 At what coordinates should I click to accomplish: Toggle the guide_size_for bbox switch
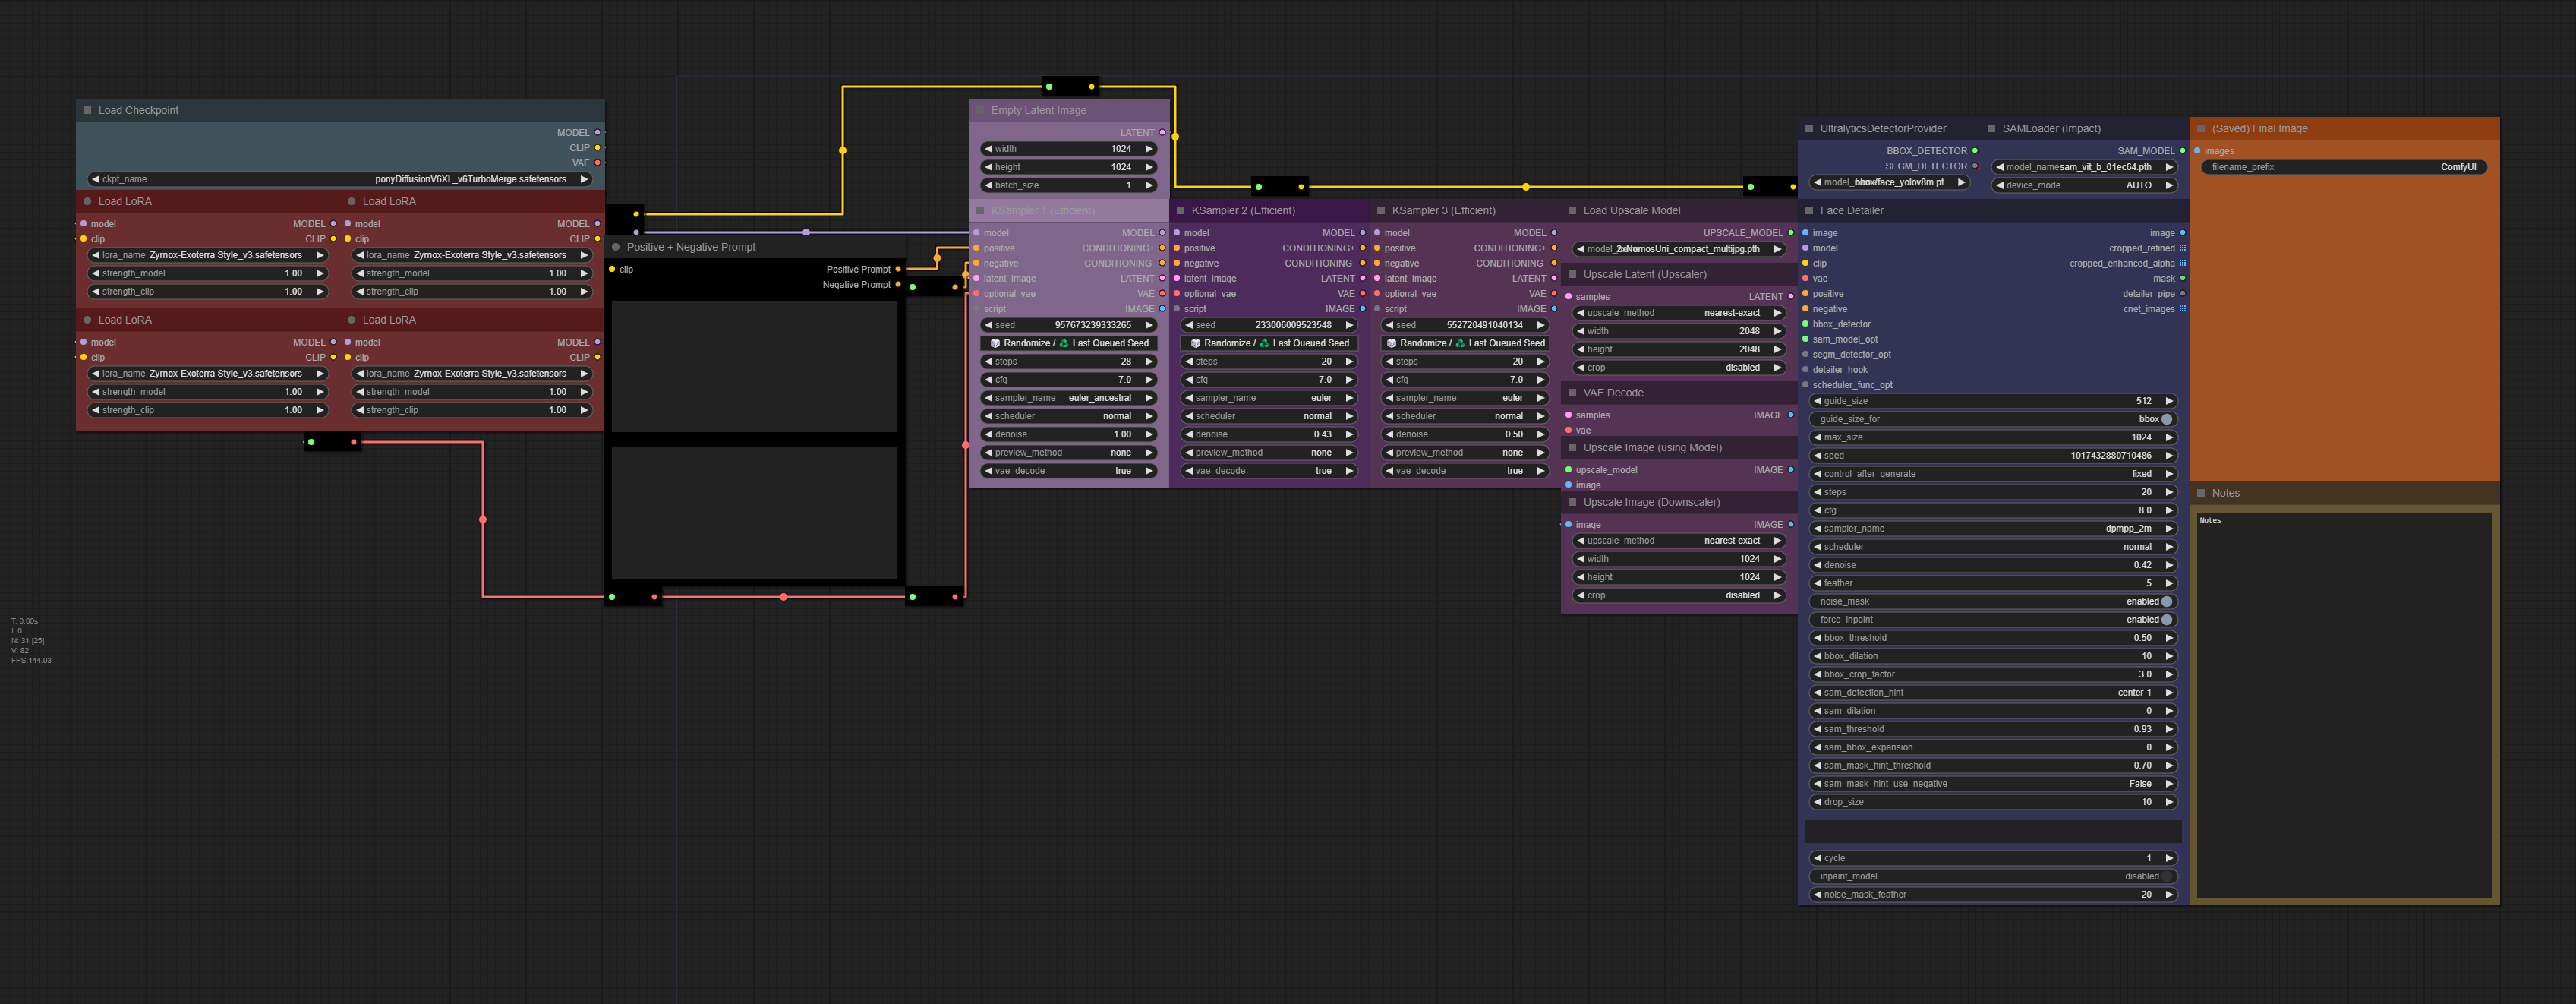(2166, 419)
